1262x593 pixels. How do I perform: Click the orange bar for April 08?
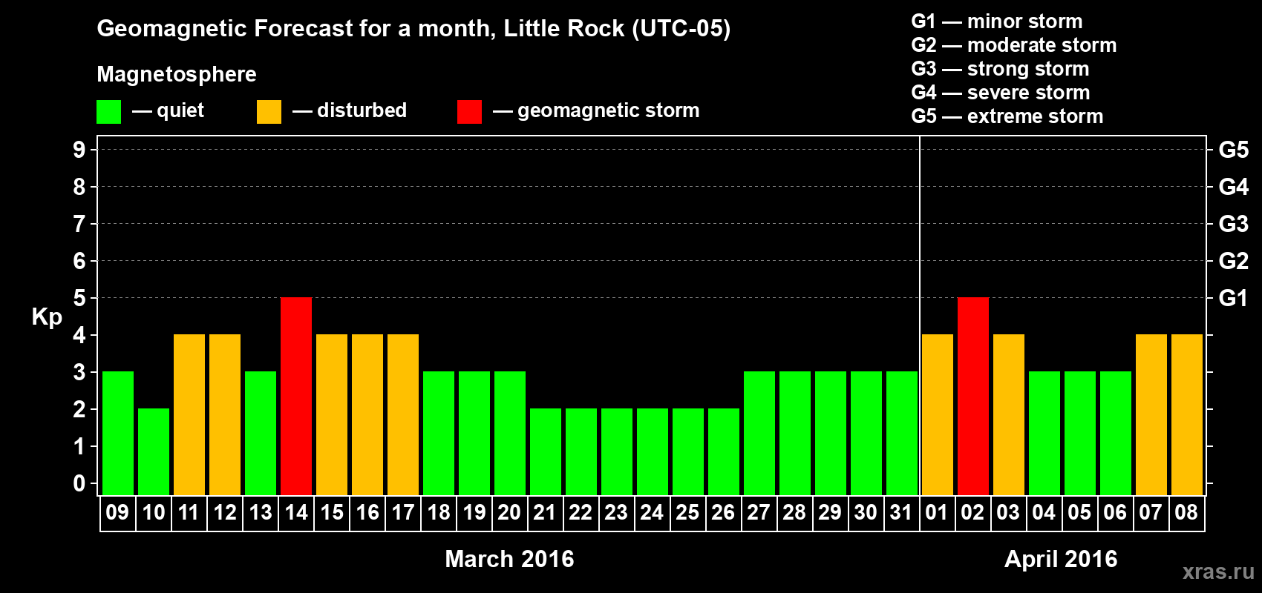coord(1187,415)
